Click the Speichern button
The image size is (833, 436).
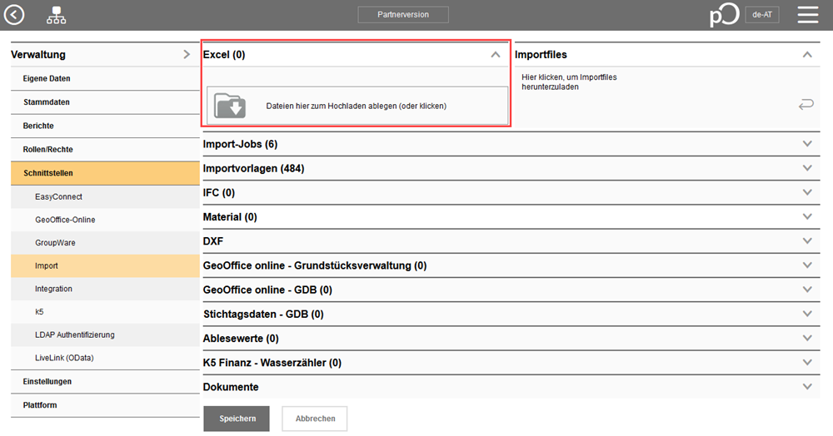click(x=236, y=419)
